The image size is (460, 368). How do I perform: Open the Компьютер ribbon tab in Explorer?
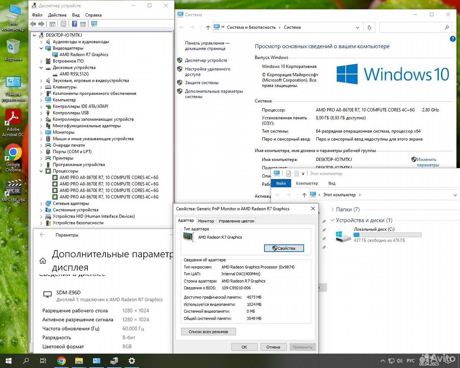tap(307, 183)
